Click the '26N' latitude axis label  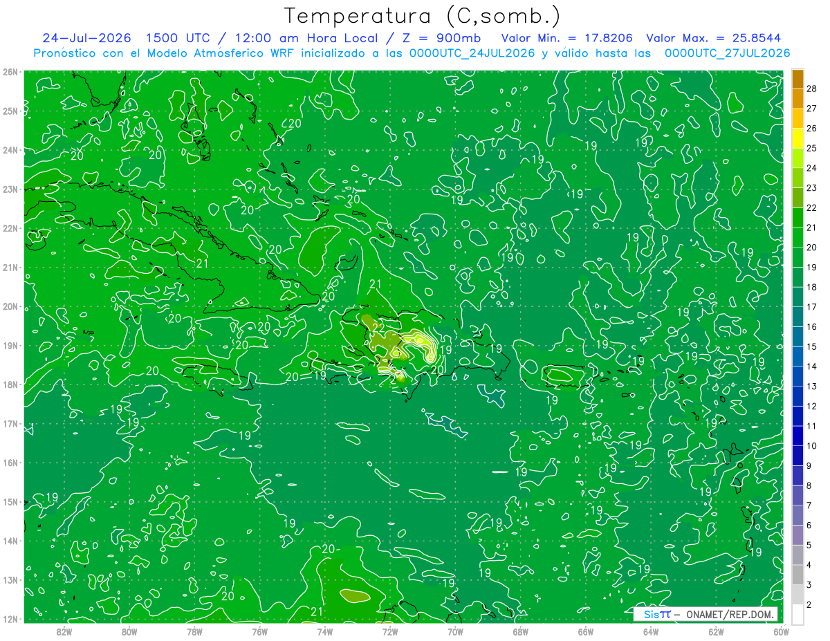[x=10, y=72]
